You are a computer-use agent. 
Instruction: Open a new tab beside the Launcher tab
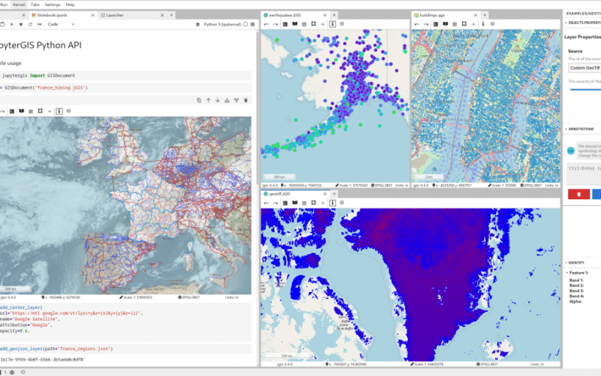point(171,14)
